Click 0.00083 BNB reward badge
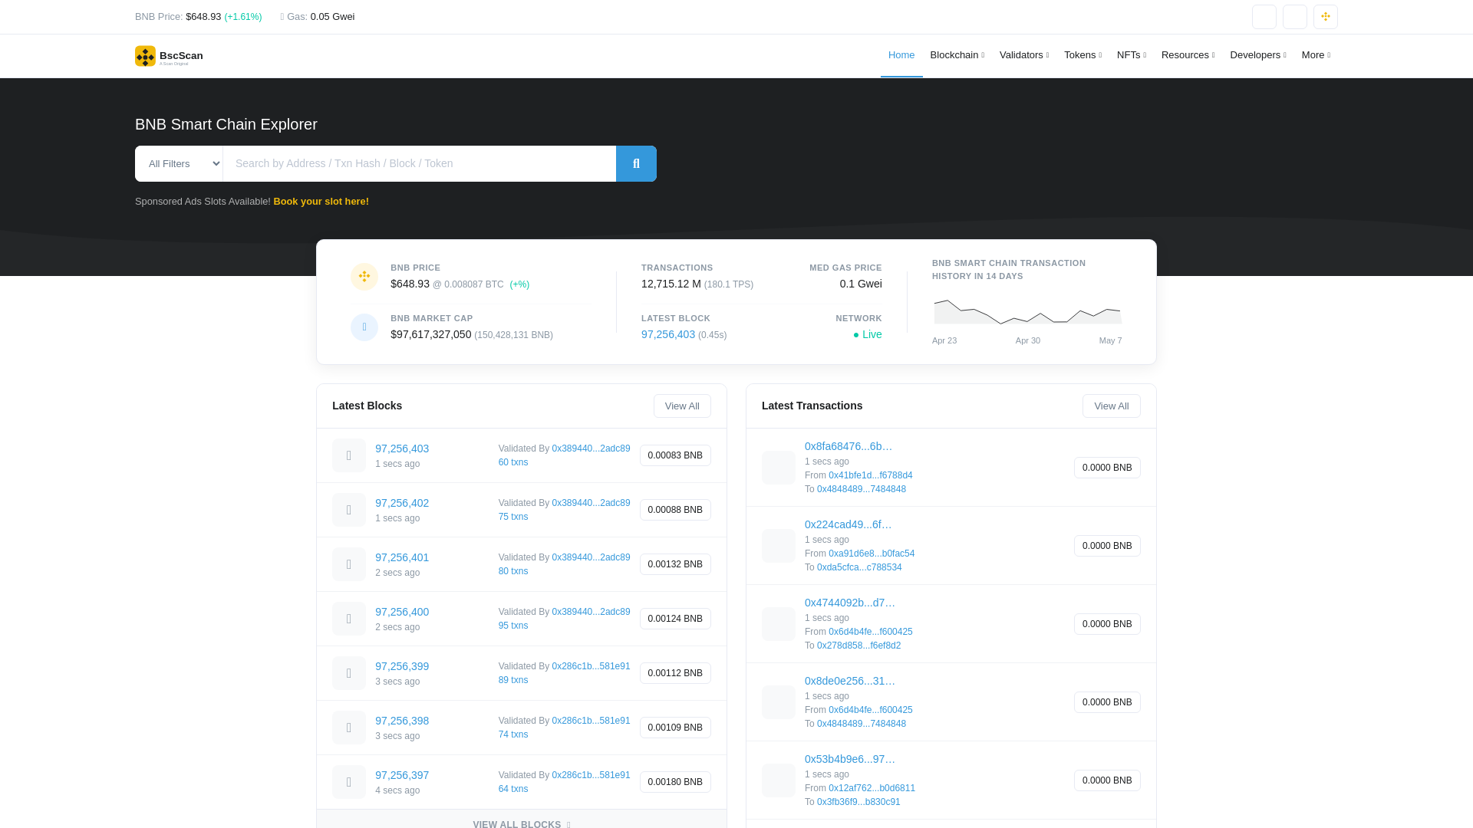 (x=675, y=455)
